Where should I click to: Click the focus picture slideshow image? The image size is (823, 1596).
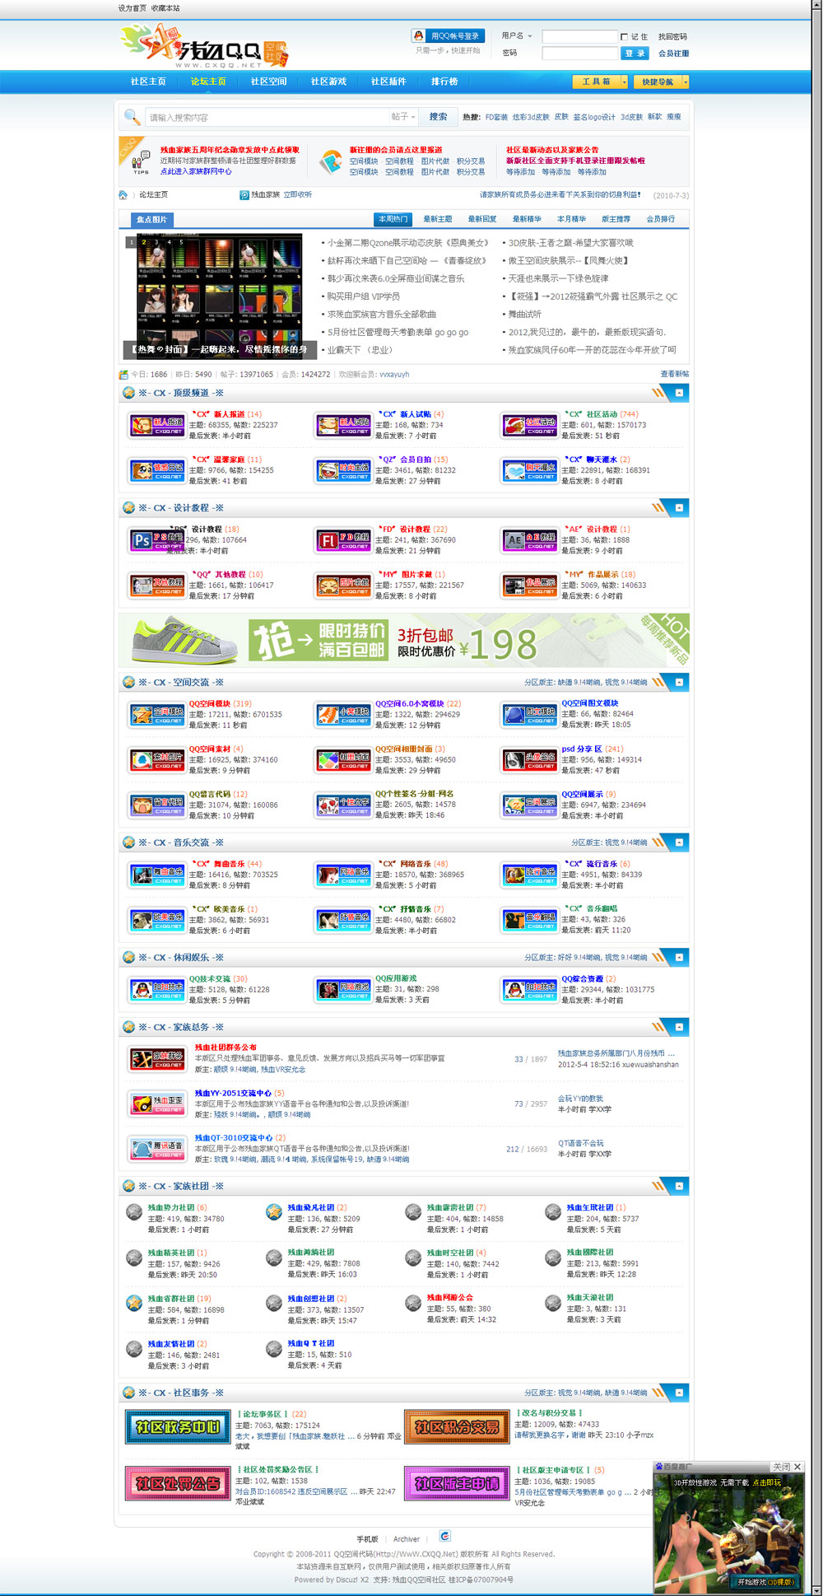[x=219, y=296]
